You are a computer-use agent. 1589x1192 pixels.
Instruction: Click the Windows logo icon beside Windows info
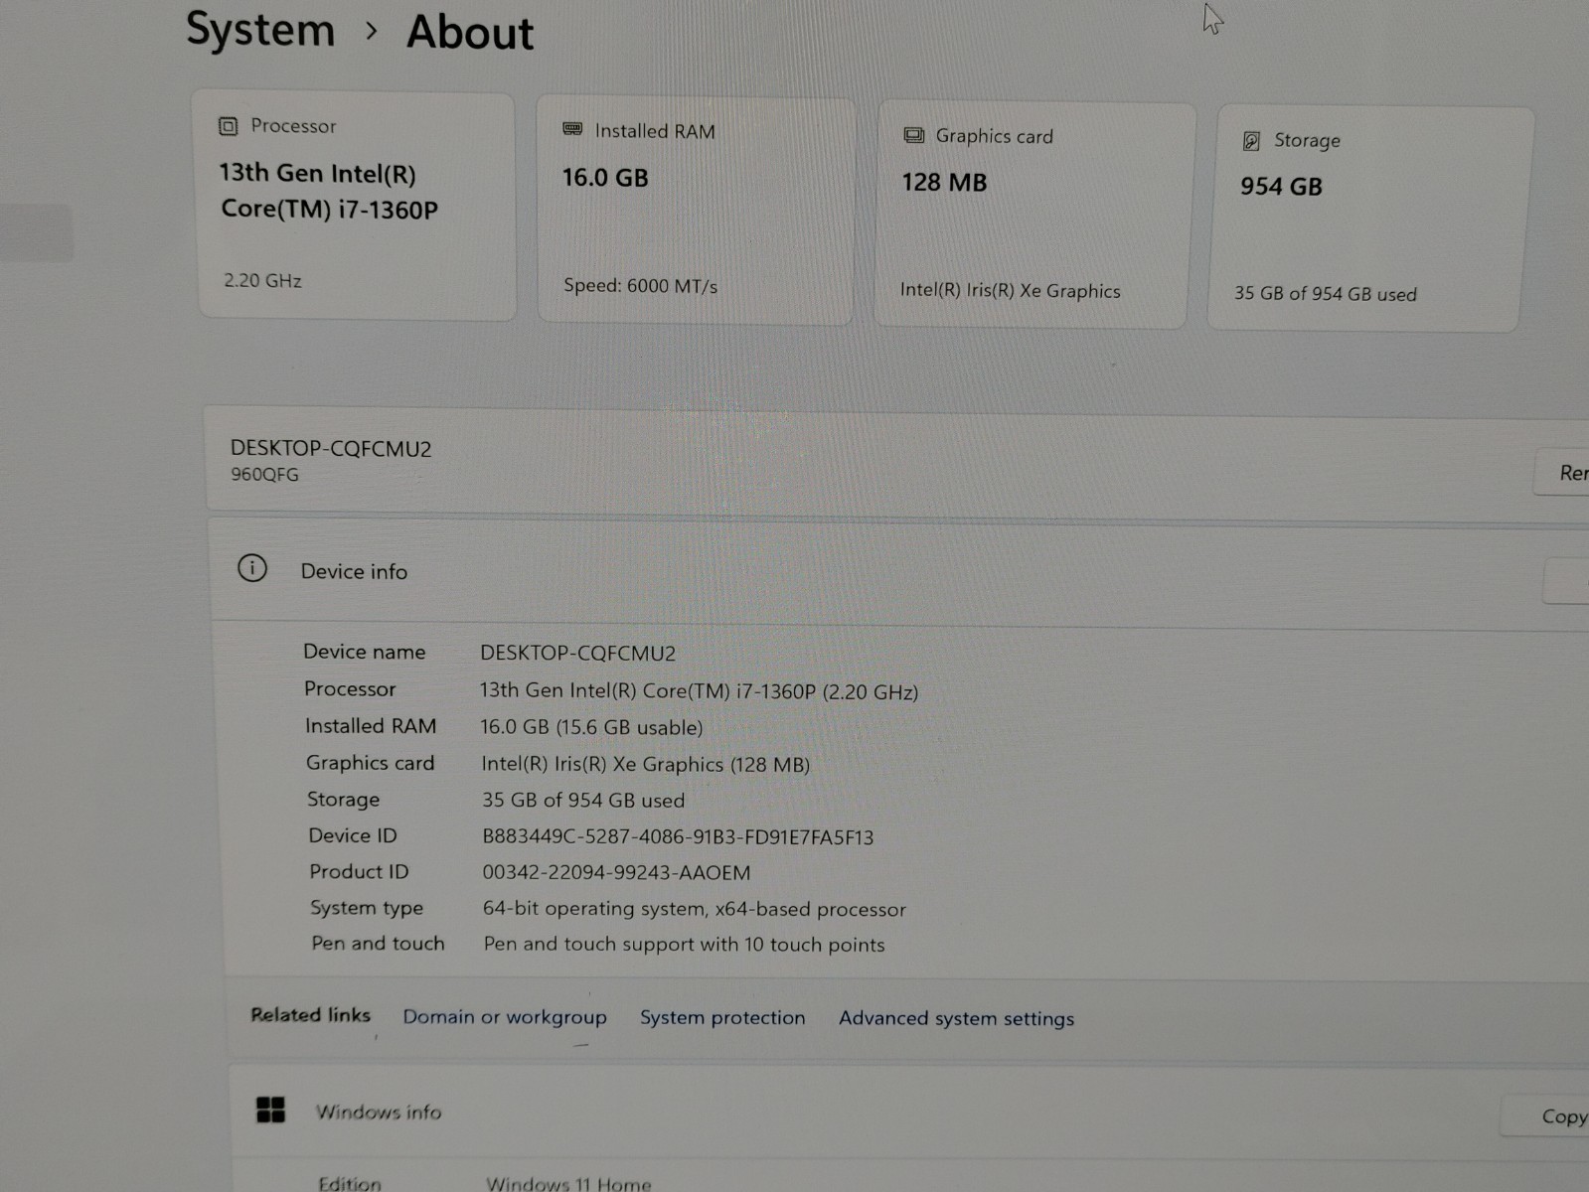click(x=270, y=1110)
